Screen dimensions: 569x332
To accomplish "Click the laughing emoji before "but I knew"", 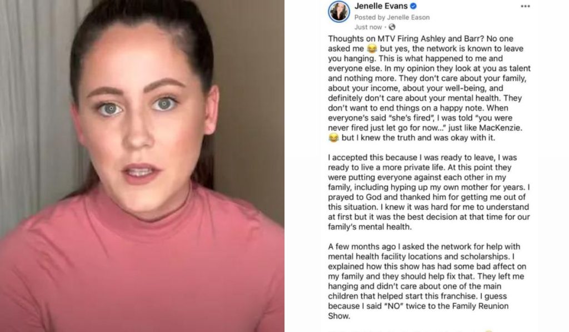I will 333,138.
